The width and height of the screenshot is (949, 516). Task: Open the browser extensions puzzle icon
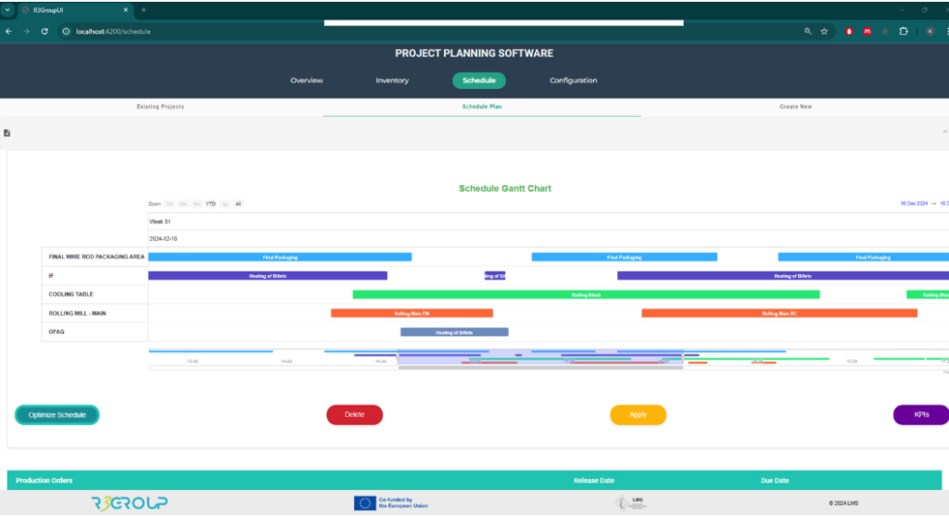(904, 31)
